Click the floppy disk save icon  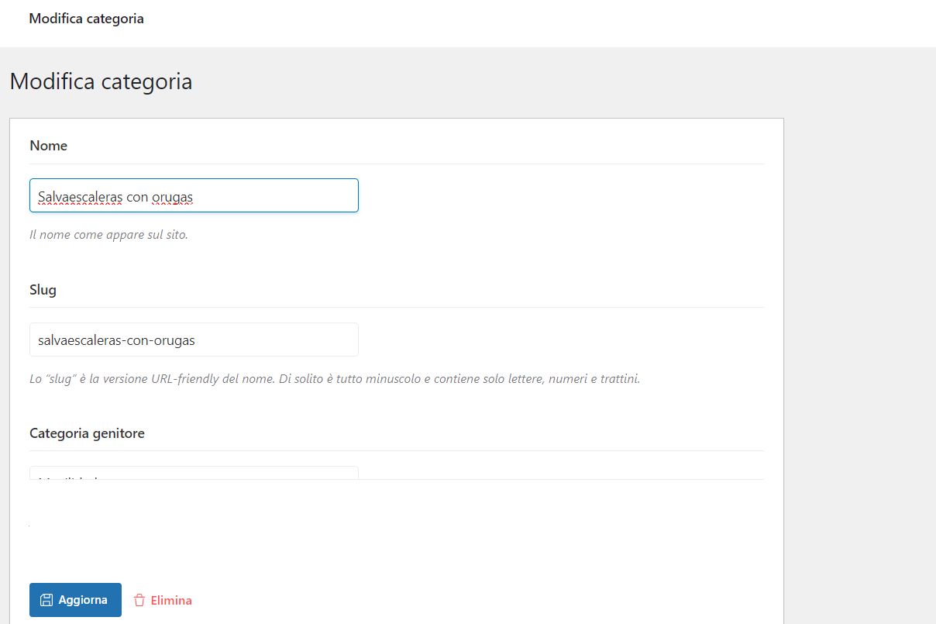pos(46,600)
